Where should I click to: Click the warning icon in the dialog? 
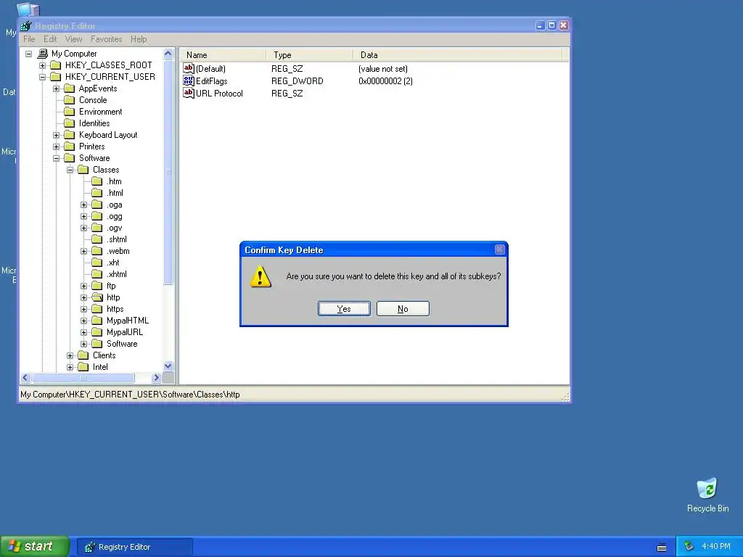coord(260,276)
